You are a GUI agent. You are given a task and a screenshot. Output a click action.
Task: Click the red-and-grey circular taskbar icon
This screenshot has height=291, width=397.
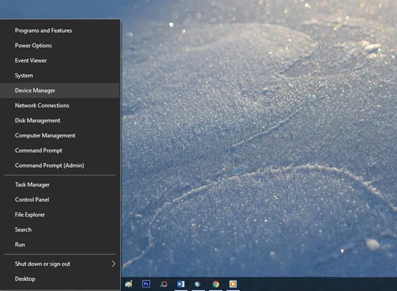[164, 284]
